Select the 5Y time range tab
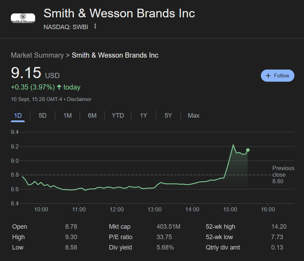 168,116
